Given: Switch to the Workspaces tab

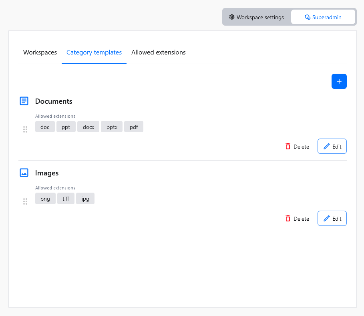Looking at the screenshot, I should [40, 52].
